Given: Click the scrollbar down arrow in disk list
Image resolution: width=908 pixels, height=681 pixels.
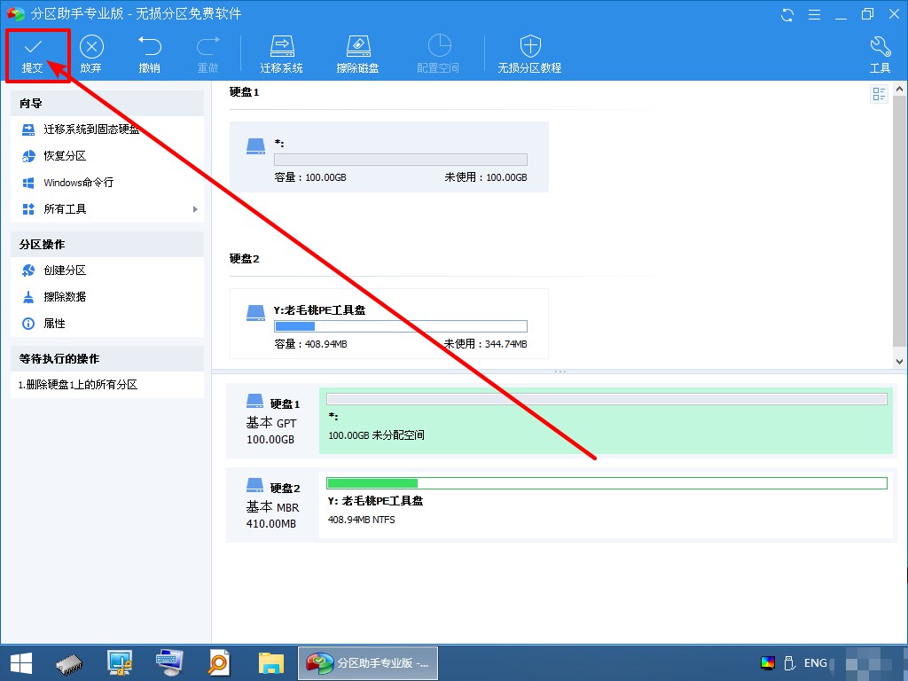Looking at the screenshot, I should (x=899, y=362).
